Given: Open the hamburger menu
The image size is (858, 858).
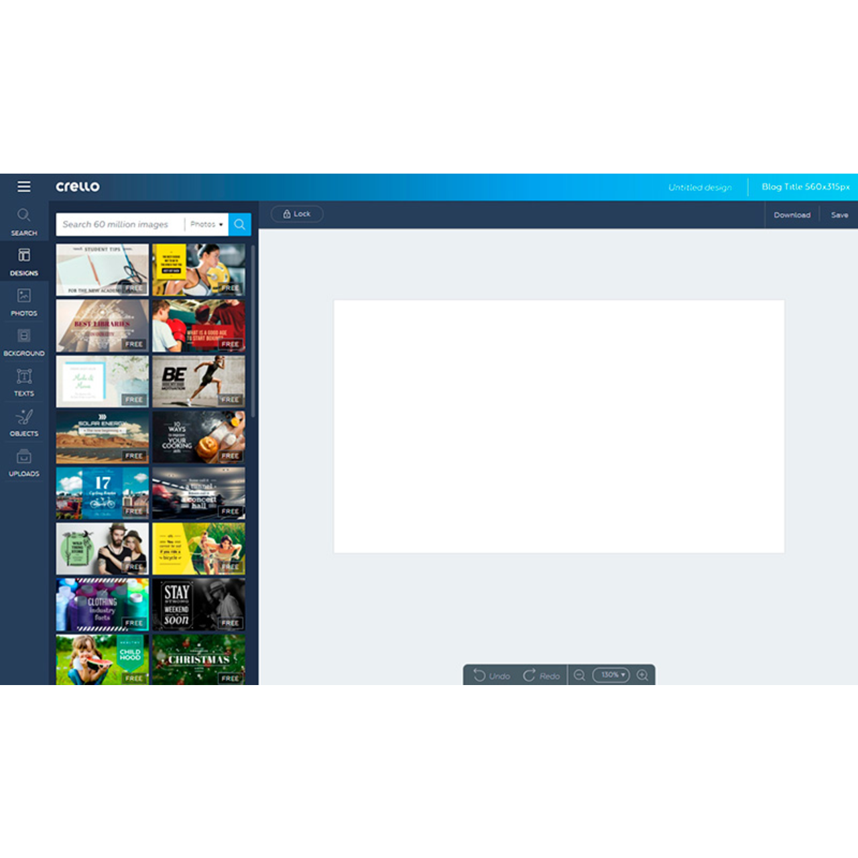Looking at the screenshot, I should 24,186.
